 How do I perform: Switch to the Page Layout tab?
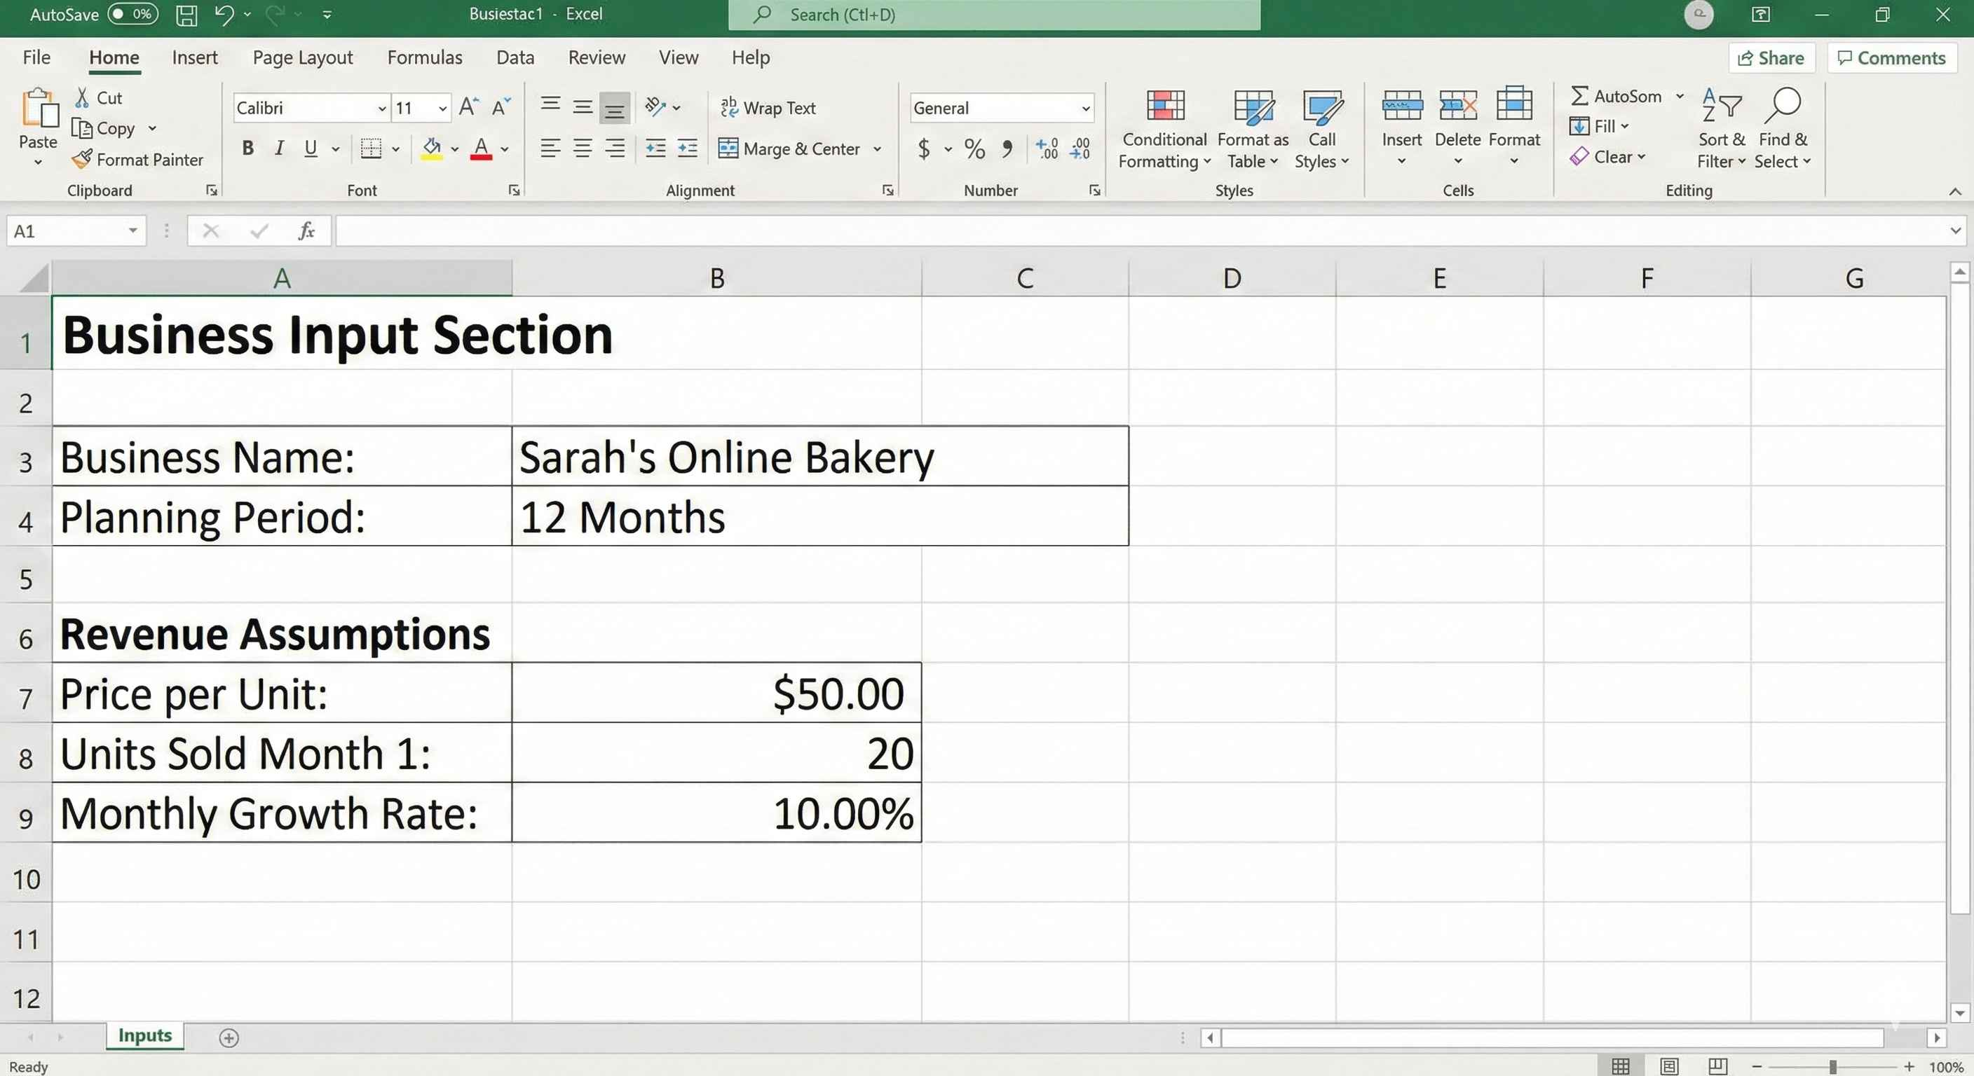tap(303, 57)
